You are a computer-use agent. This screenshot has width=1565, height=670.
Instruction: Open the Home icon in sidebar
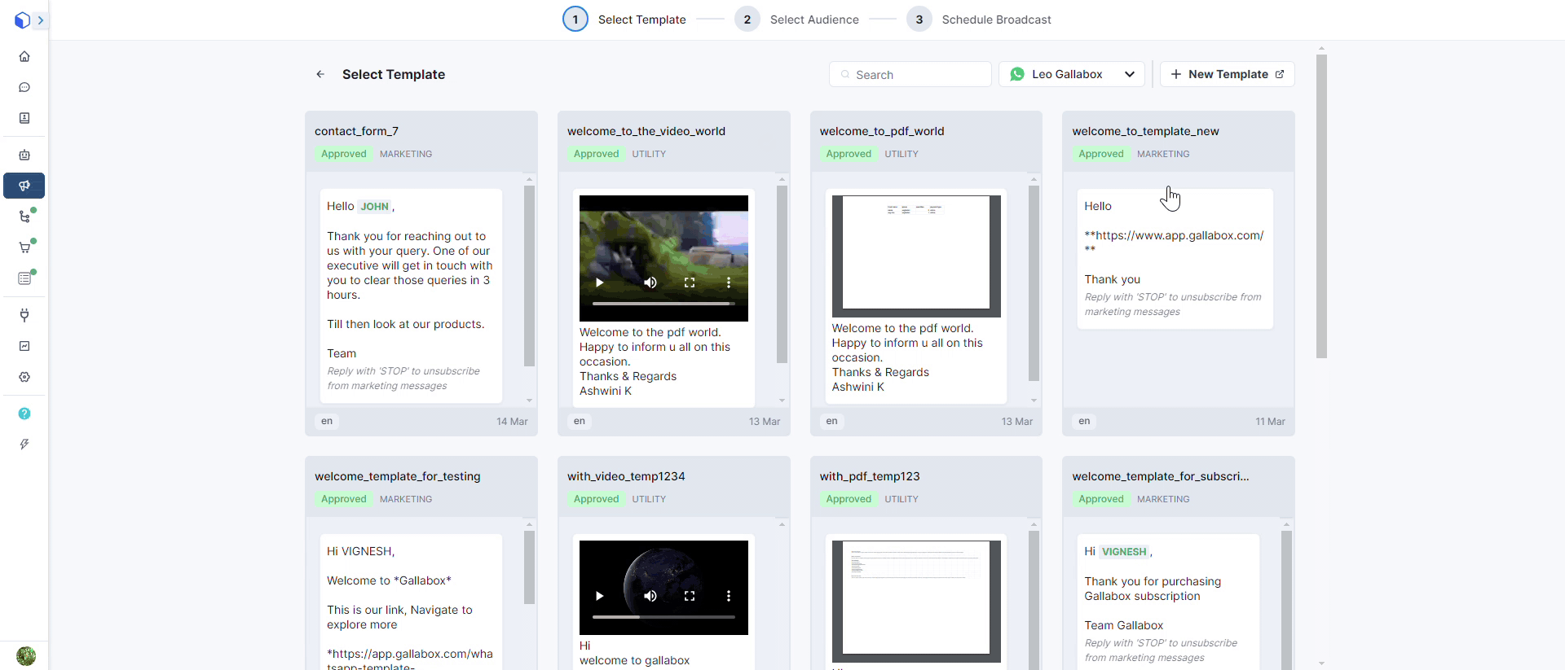pos(24,56)
